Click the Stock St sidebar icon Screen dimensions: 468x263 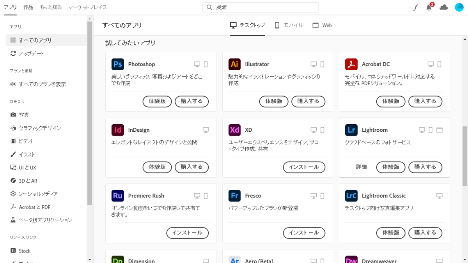(13, 251)
